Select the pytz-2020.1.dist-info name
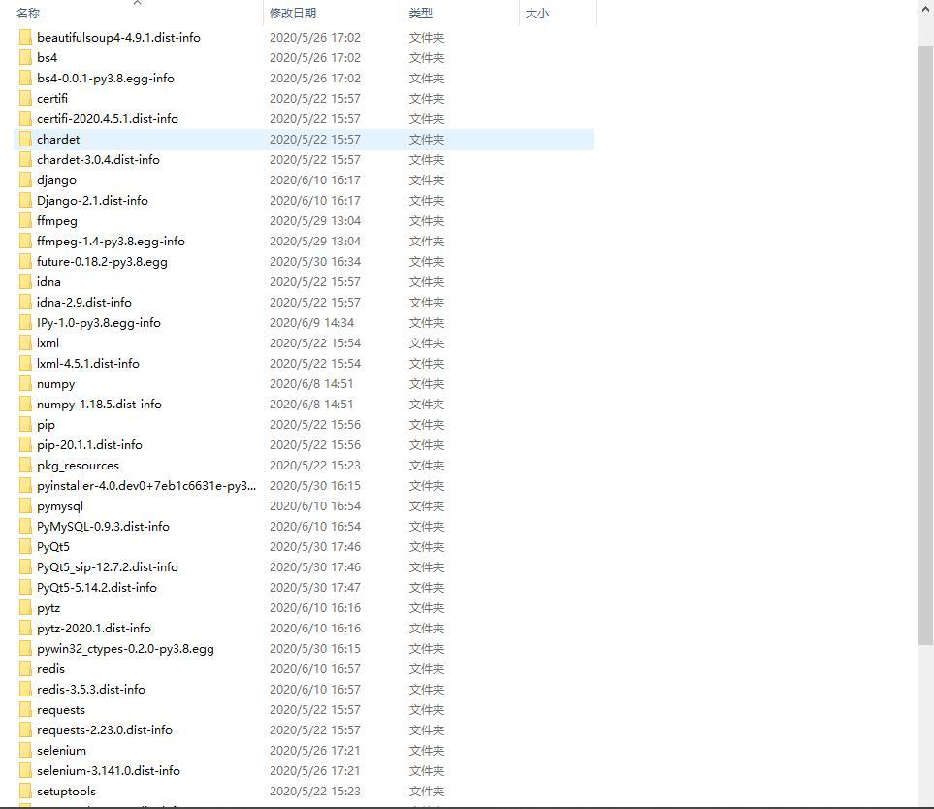This screenshot has width=934, height=809. [x=93, y=629]
